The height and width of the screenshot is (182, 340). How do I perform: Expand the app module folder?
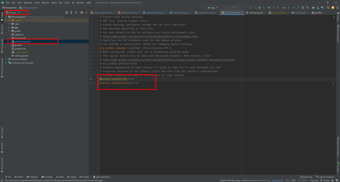click(9, 28)
